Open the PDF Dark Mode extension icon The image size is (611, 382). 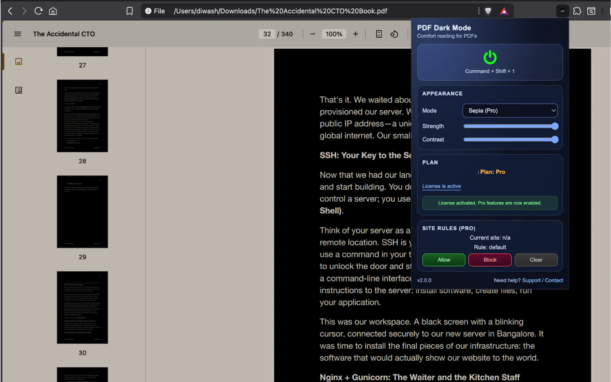point(563,11)
